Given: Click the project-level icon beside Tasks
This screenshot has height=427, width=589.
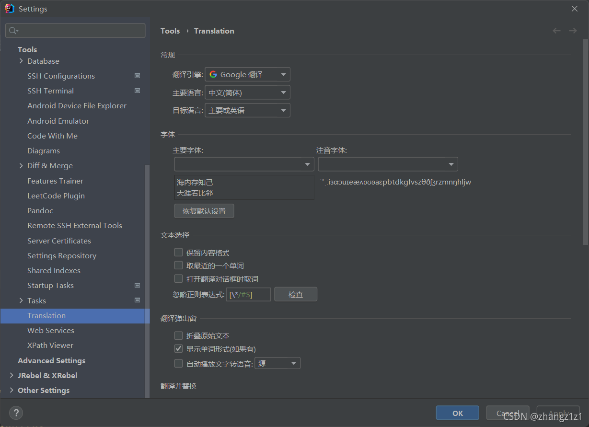Looking at the screenshot, I should (x=137, y=300).
